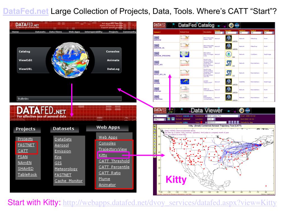The width and height of the screenshot is (287, 215).
Task: Click the T button in viewer side toolbar
Action: click(x=155, y=150)
